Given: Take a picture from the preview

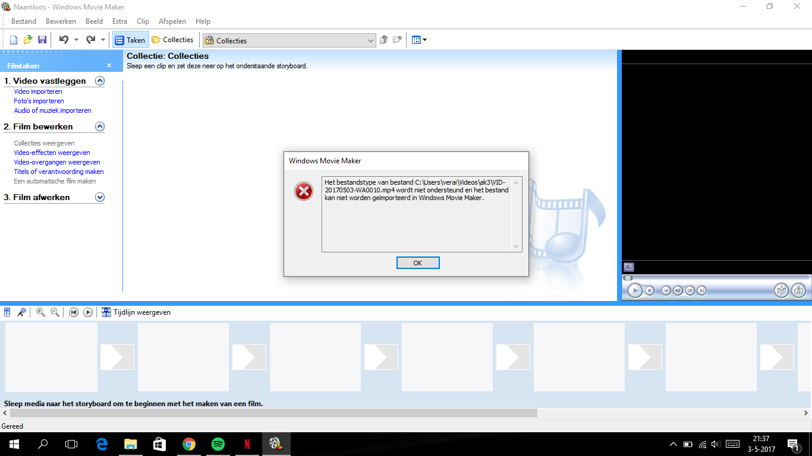Looking at the screenshot, I should pyautogui.click(x=798, y=290).
